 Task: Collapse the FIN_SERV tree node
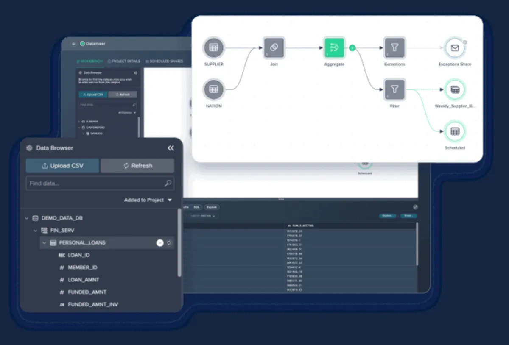click(36, 231)
